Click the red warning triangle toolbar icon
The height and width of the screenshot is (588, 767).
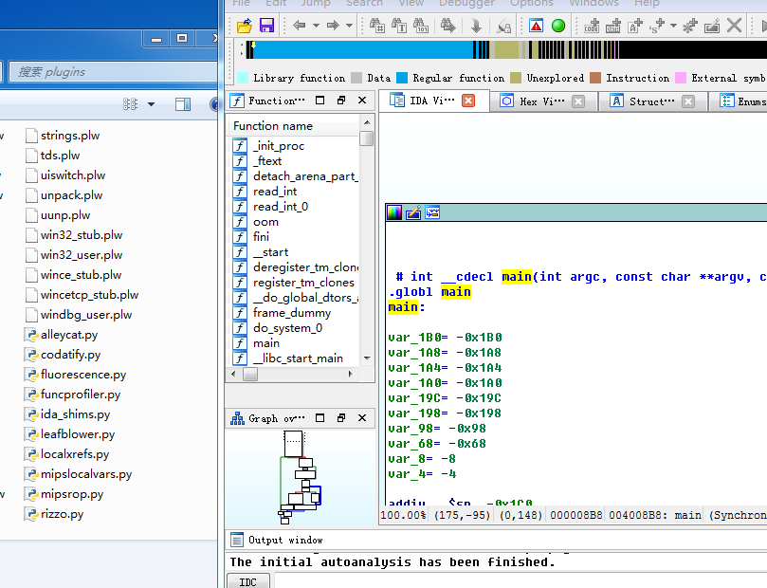537,26
